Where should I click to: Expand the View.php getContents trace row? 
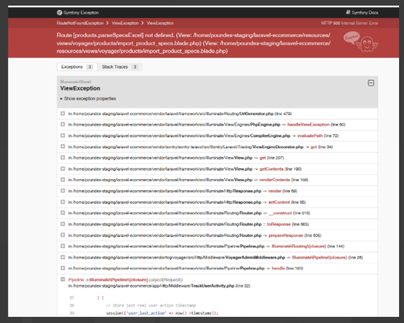tap(63, 169)
